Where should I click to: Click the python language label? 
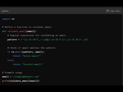pos(5,11)
